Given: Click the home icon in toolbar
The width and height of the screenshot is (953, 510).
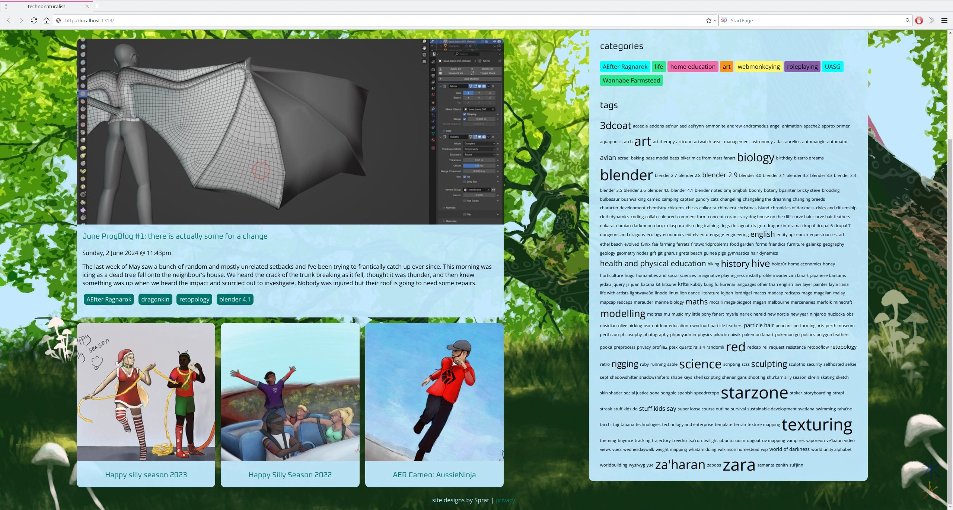Looking at the screenshot, I should pos(46,20).
